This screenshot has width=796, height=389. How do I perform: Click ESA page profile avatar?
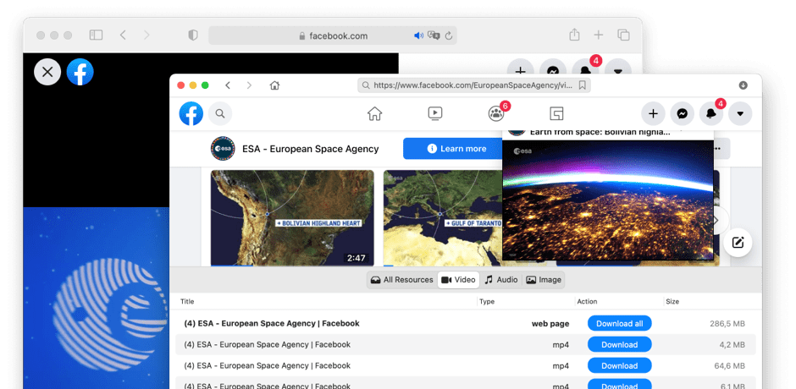223,149
